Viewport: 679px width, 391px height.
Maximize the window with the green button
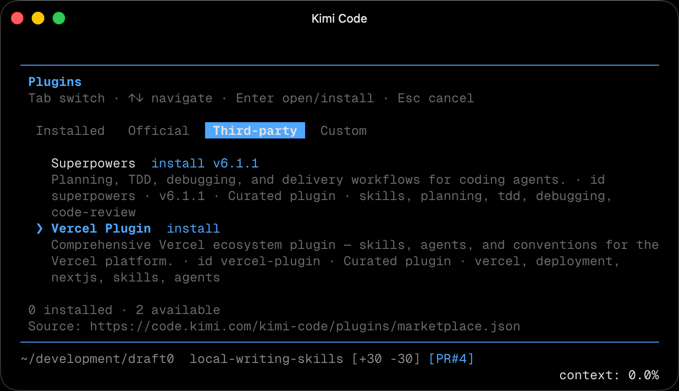click(x=59, y=18)
